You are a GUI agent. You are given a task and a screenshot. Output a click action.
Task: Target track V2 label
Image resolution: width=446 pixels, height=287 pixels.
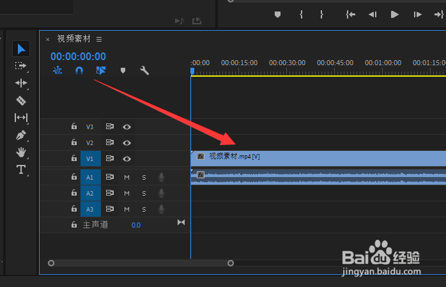click(x=90, y=143)
